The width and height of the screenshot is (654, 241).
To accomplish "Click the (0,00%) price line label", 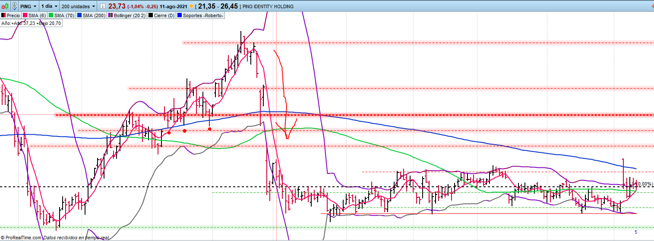I will click(x=645, y=184).
